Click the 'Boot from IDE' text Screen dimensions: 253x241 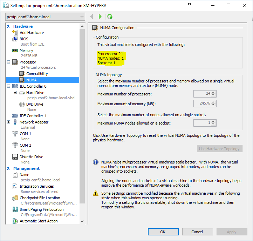pos(33,44)
